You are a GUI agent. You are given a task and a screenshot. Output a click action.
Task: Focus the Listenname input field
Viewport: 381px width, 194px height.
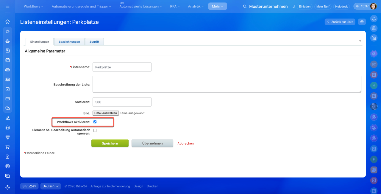click(122, 67)
